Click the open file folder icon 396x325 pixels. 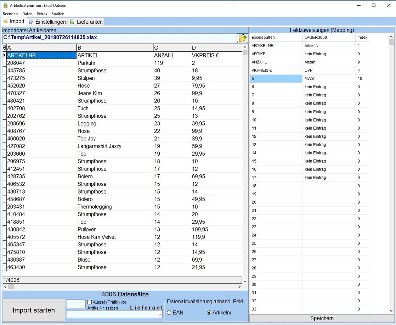(x=242, y=38)
